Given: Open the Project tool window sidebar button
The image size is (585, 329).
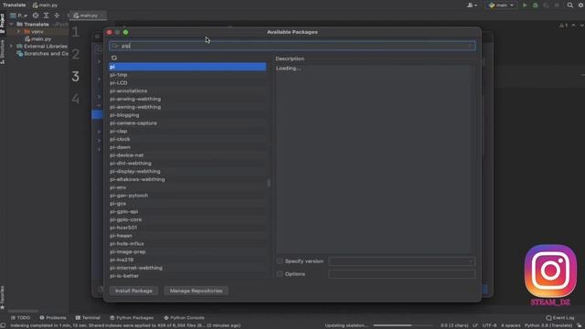Looking at the screenshot, I should tap(3, 23).
